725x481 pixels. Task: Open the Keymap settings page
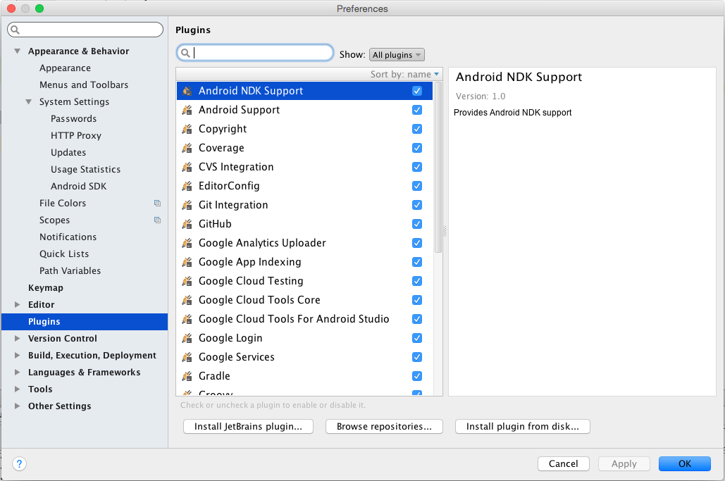(46, 288)
